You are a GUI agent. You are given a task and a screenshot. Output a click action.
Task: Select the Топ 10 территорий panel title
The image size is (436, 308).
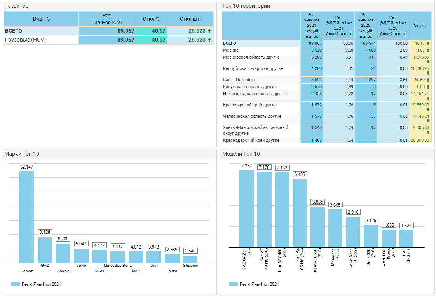click(246, 6)
